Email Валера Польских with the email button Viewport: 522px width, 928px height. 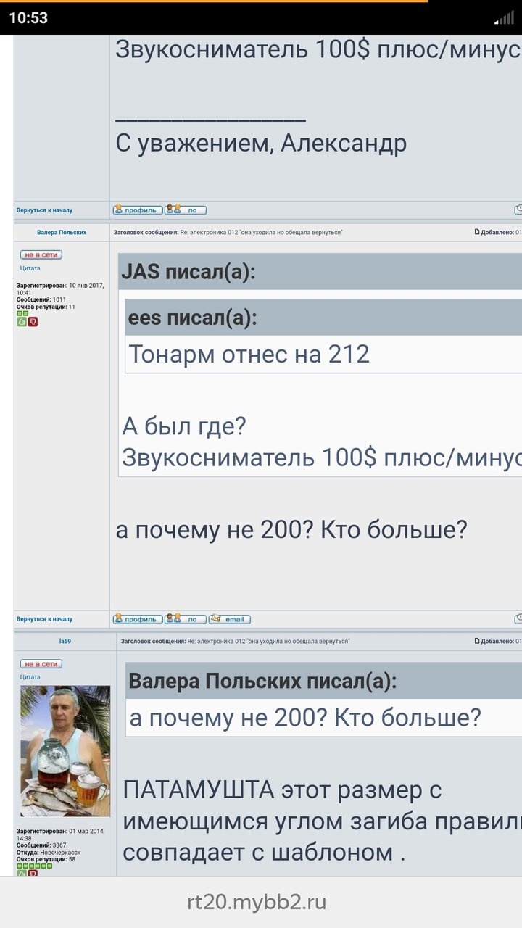(230, 619)
